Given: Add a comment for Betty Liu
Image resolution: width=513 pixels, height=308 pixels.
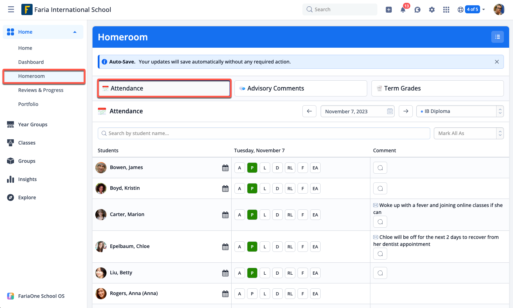Looking at the screenshot, I should 380,273.
